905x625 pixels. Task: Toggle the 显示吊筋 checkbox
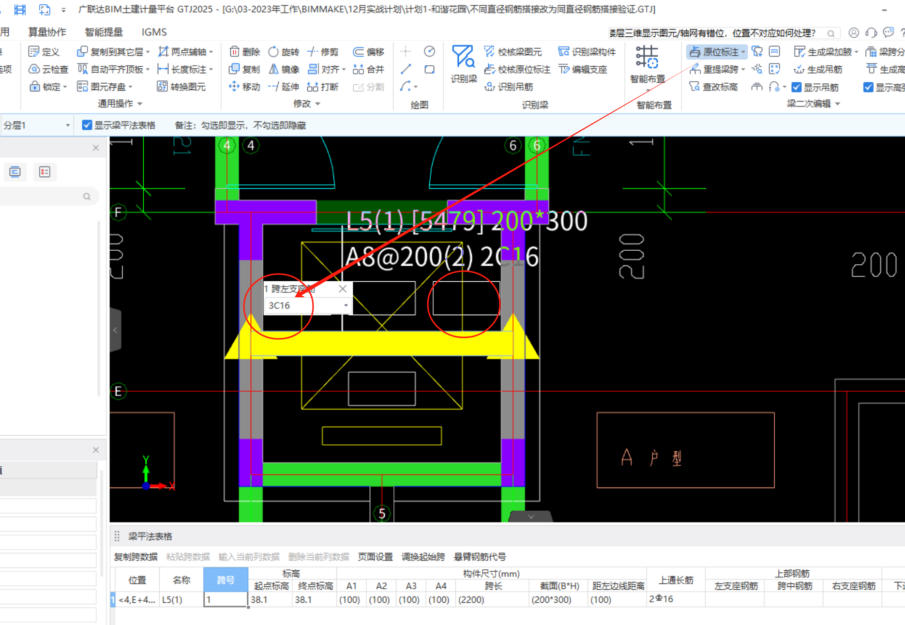(x=797, y=87)
